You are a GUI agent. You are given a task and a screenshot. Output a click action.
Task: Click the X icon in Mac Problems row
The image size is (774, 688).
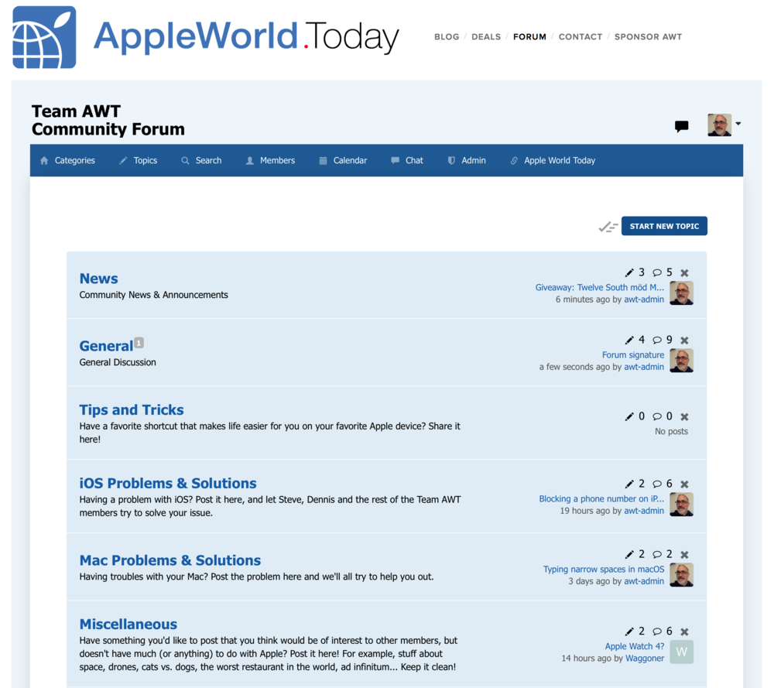click(x=684, y=555)
